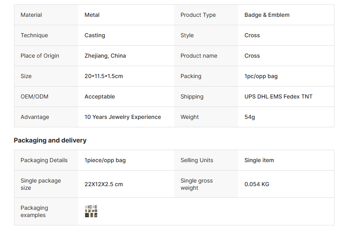Screen dimensions: 358x231
Task: Click the Casting technique value
Action: point(95,35)
